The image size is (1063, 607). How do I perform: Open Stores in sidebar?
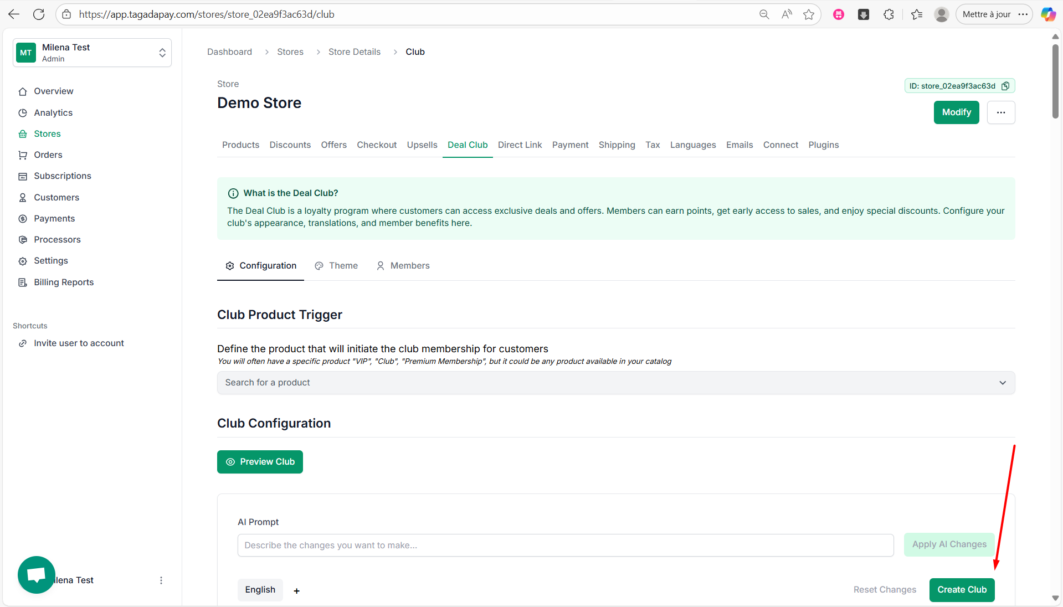coord(47,134)
